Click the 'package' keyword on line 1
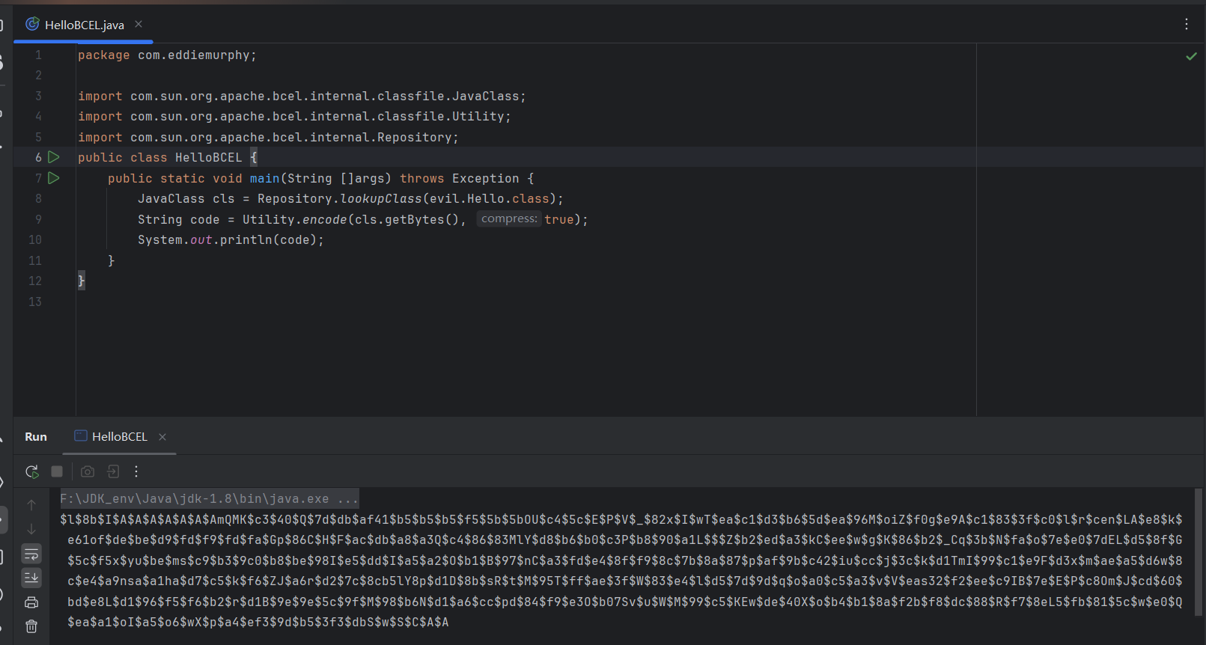1206x645 pixels. point(103,55)
